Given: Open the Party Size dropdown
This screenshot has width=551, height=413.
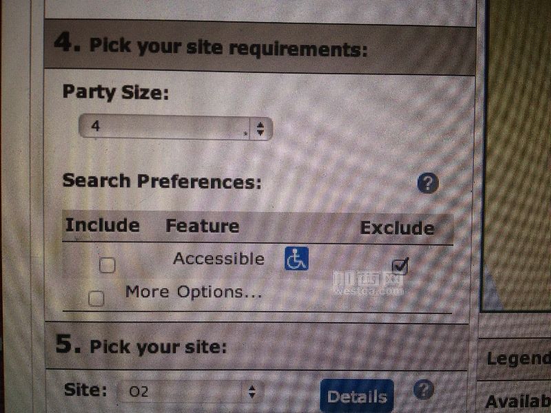Looking at the screenshot, I should click(x=176, y=128).
